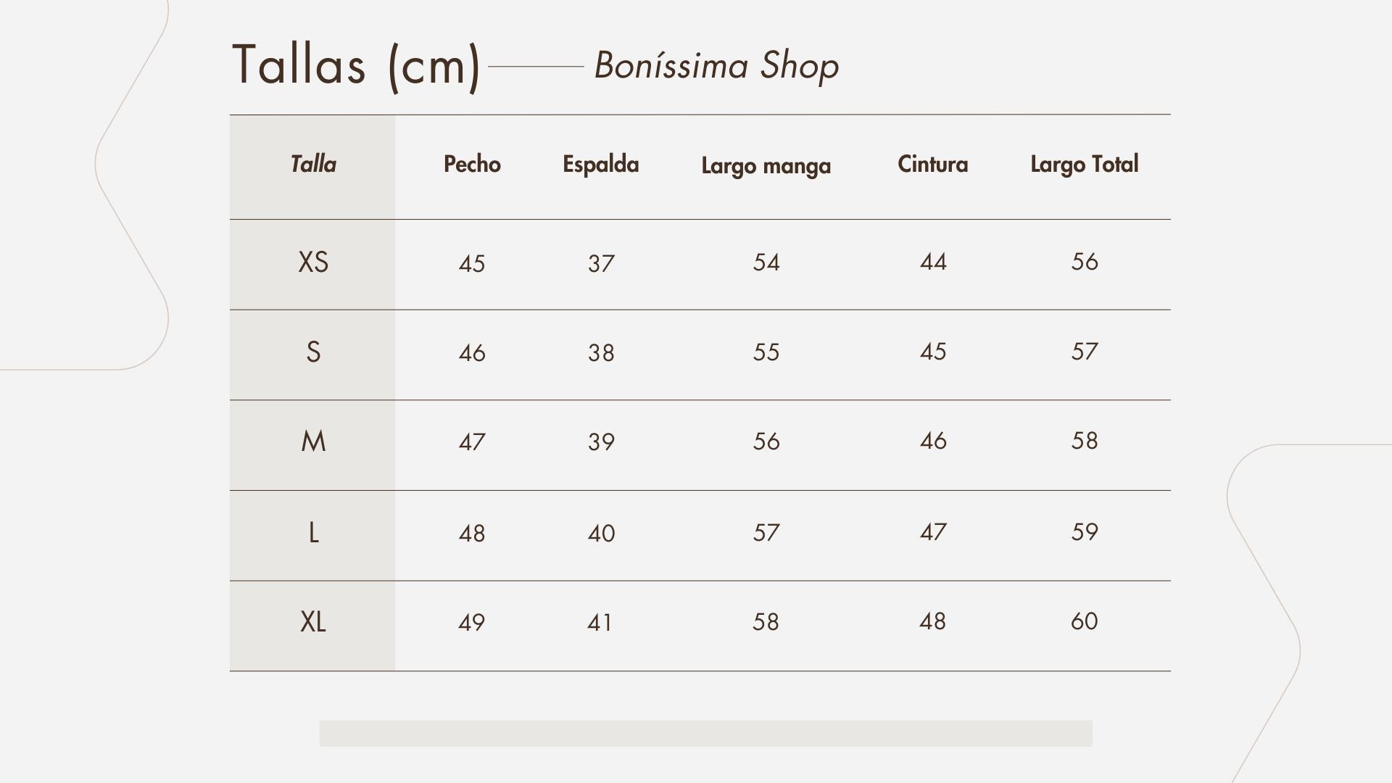Click the XS size row label
Image resolution: width=1392 pixels, height=783 pixels.
click(x=313, y=262)
